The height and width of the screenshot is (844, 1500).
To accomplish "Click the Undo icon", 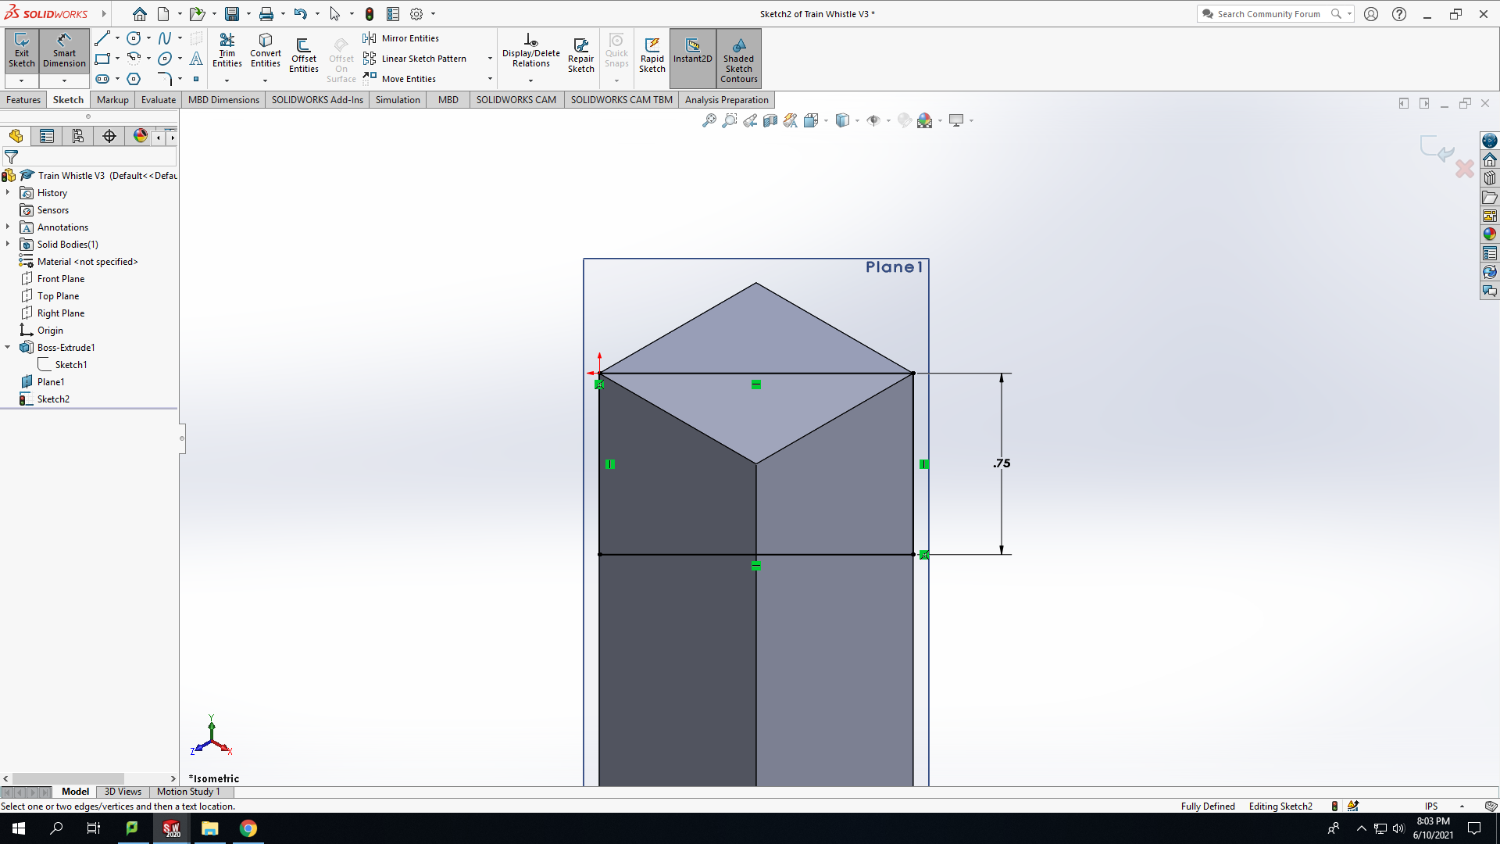I will click(x=300, y=14).
